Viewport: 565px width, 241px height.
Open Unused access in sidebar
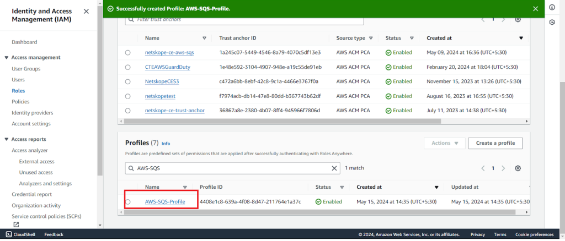pyautogui.click(x=36, y=172)
